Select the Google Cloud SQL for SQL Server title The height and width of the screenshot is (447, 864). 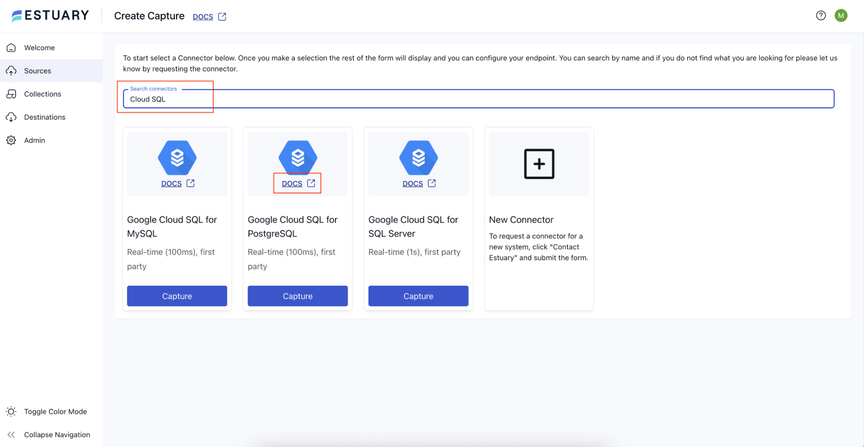[x=413, y=227]
